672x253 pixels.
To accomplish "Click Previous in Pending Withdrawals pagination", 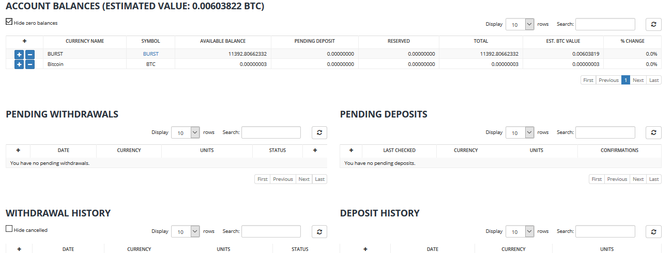I will (283, 179).
